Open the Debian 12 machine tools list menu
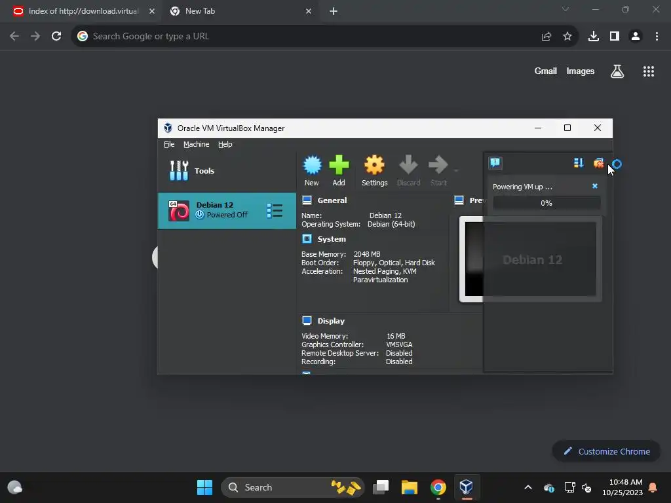671x503 pixels. (x=275, y=211)
